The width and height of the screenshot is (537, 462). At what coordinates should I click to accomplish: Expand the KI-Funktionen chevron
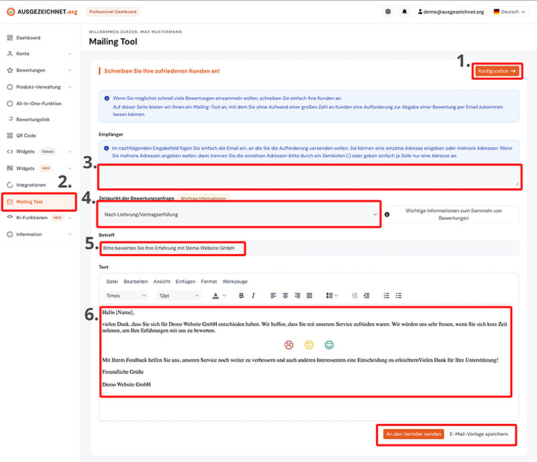click(70, 218)
